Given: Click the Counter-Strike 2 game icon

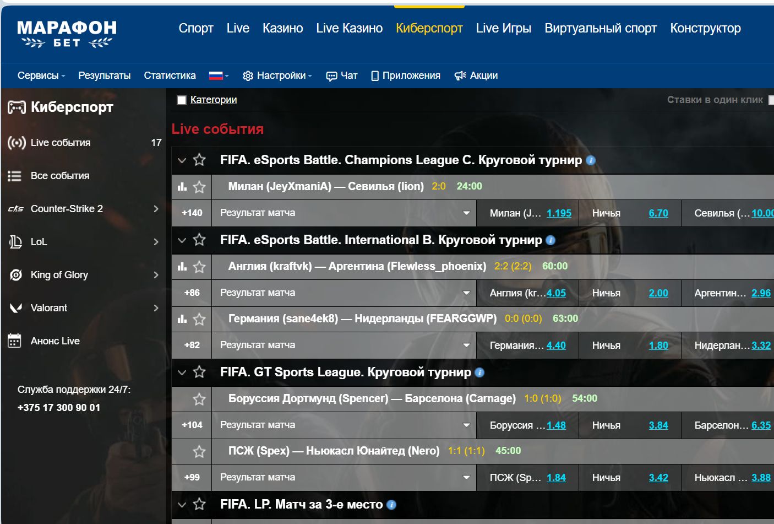Looking at the screenshot, I should click(x=15, y=209).
